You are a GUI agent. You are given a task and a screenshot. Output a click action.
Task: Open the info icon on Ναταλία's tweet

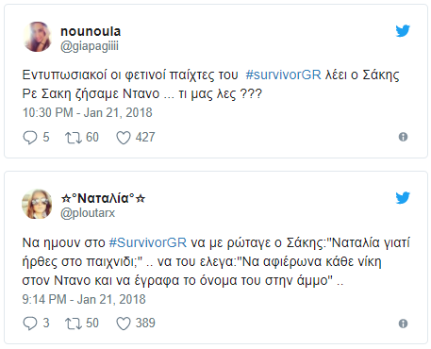[x=403, y=324]
